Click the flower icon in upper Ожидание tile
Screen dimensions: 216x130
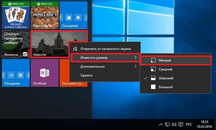[78, 17]
